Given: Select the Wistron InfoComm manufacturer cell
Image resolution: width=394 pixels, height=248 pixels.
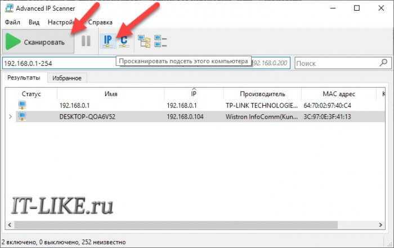Looking at the screenshot, I should click(x=262, y=117).
